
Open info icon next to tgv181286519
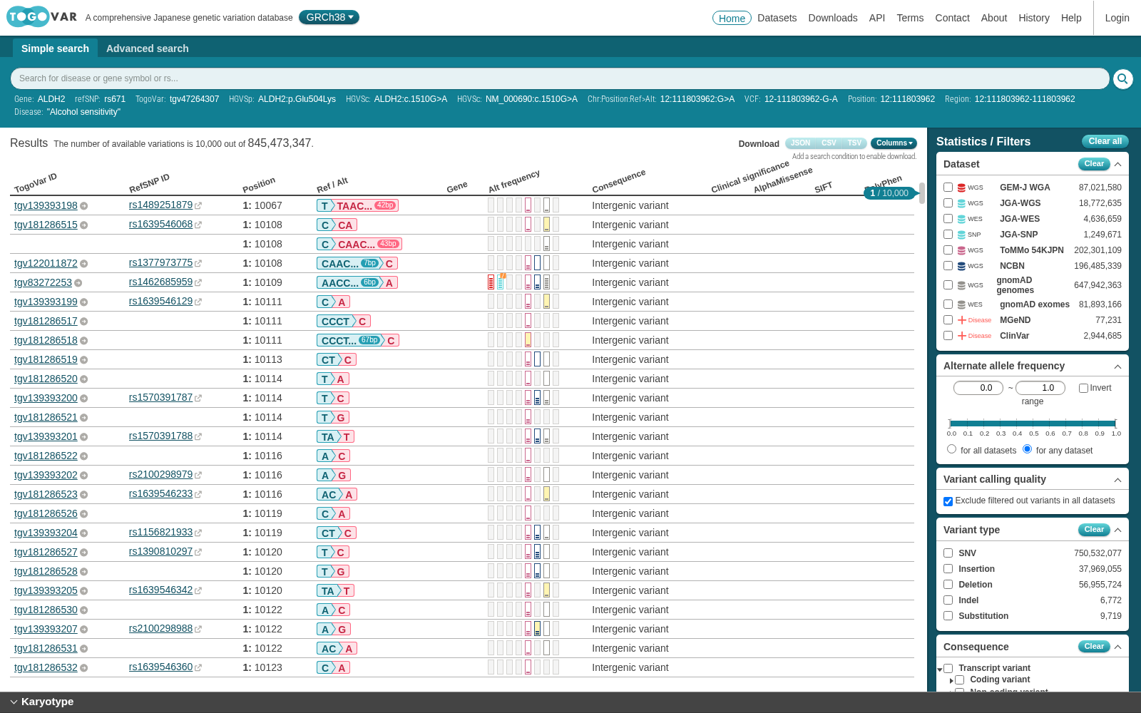[84, 360]
